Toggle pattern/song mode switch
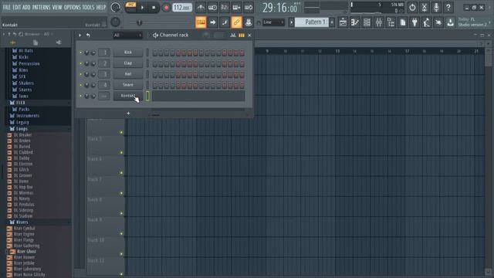The height and width of the screenshot is (278, 494). tap(130, 7)
